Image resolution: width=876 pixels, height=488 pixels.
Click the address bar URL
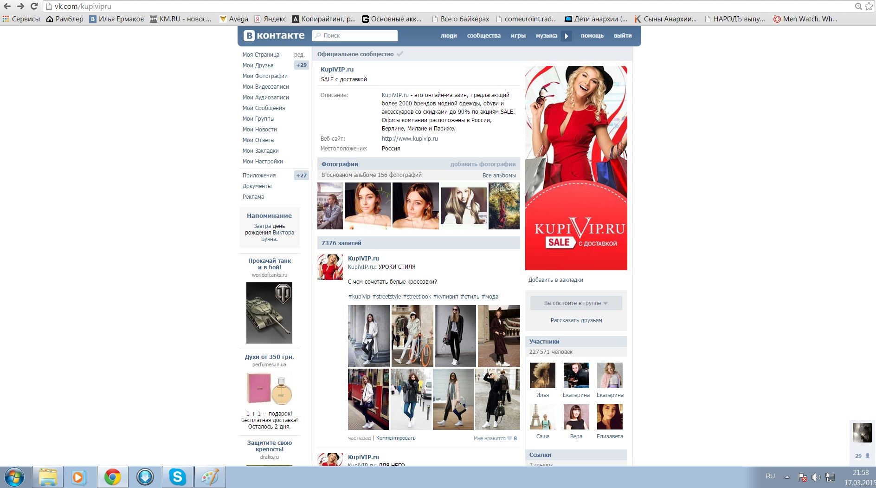point(83,7)
